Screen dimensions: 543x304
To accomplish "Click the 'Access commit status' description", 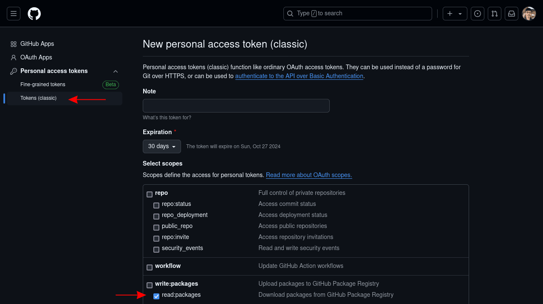I will pyautogui.click(x=287, y=204).
